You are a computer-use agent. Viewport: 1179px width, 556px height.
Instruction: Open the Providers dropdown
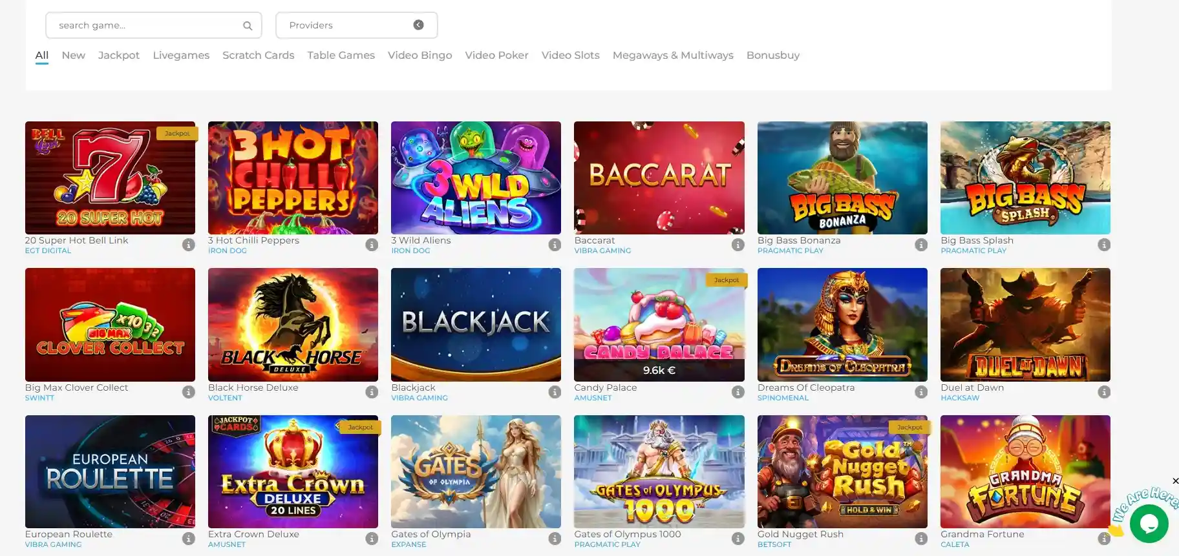[357, 25]
